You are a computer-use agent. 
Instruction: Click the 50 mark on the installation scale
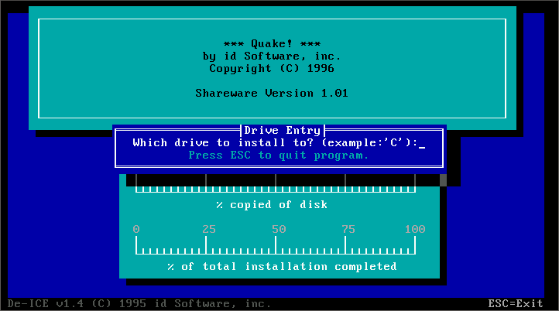[279, 229]
